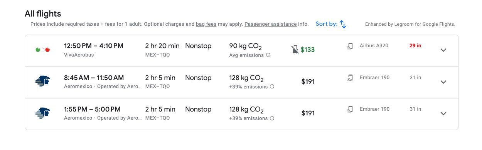Click the seat legroom icon beside Airbus A320
The image size is (482, 150).
pos(350,46)
